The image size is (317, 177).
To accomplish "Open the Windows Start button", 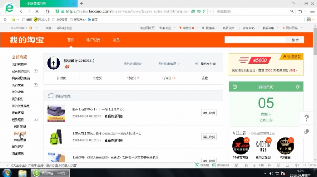I will [x=7, y=173].
